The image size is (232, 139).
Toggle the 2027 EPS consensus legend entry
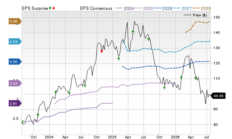pyautogui.click(x=182, y=8)
